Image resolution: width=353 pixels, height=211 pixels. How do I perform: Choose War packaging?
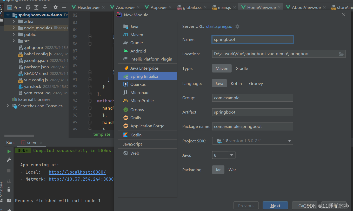point(232,170)
